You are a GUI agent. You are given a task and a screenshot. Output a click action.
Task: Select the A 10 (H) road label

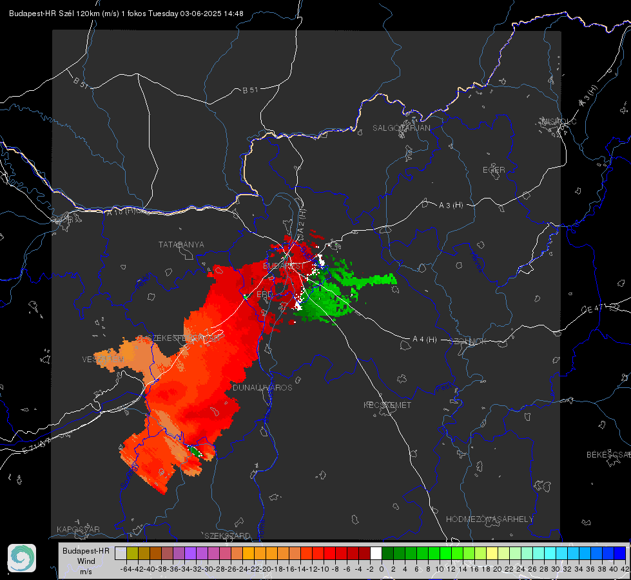click(x=122, y=211)
